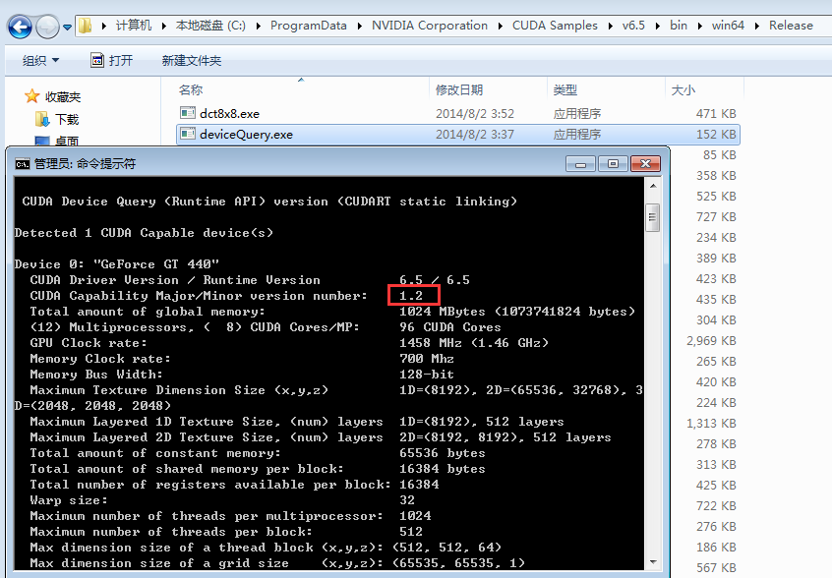Click command prompt scrollbar down arrow
This screenshot has height=578, width=832.
pos(653,562)
